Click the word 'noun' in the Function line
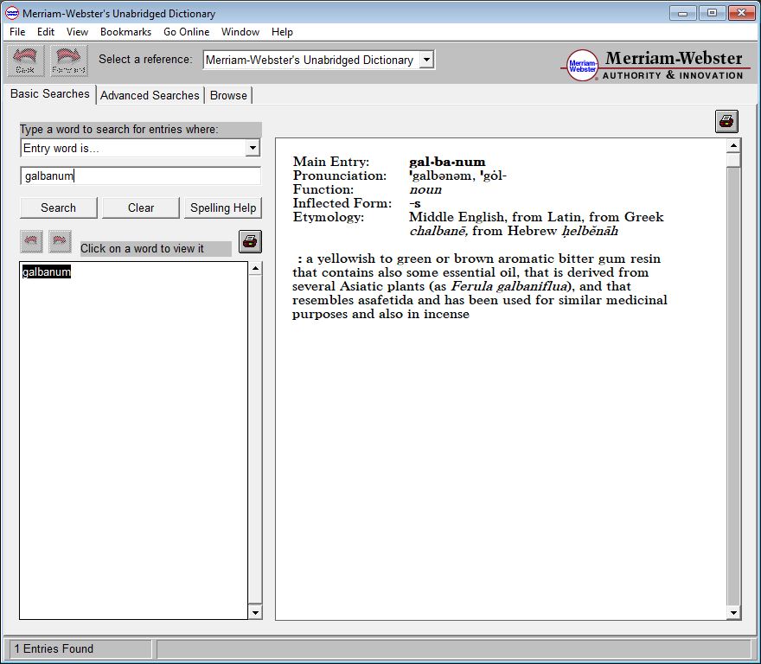The width and height of the screenshot is (761, 664). [425, 189]
